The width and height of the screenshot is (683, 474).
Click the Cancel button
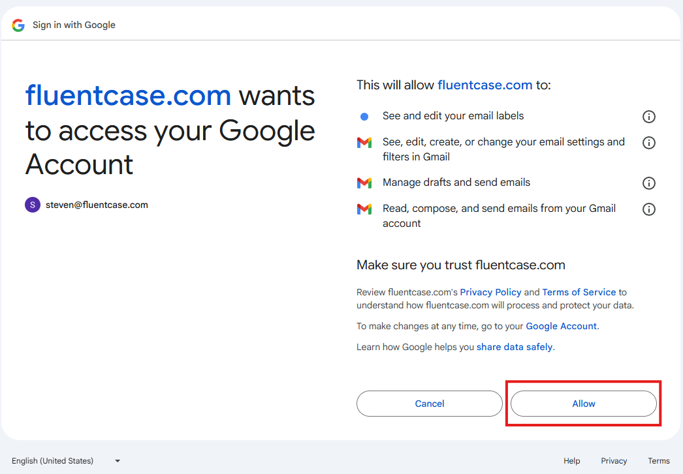pos(430,404)
